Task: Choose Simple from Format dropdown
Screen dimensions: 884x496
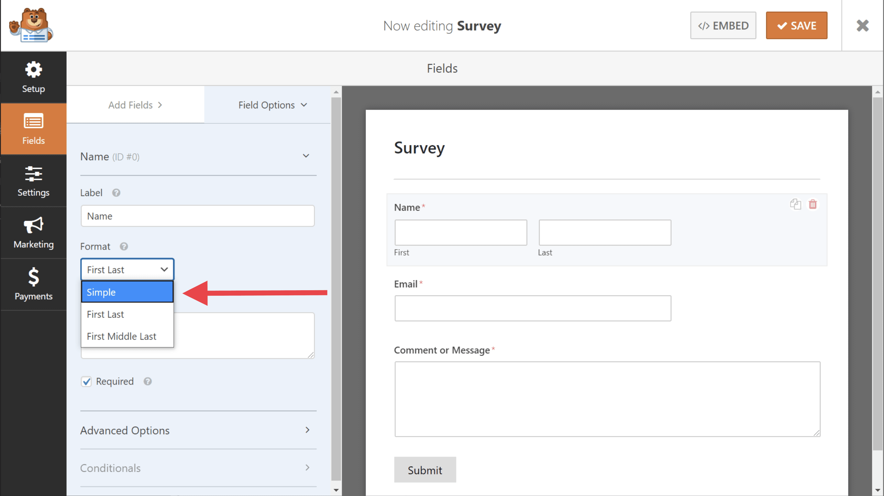Action: pos(127,292)
